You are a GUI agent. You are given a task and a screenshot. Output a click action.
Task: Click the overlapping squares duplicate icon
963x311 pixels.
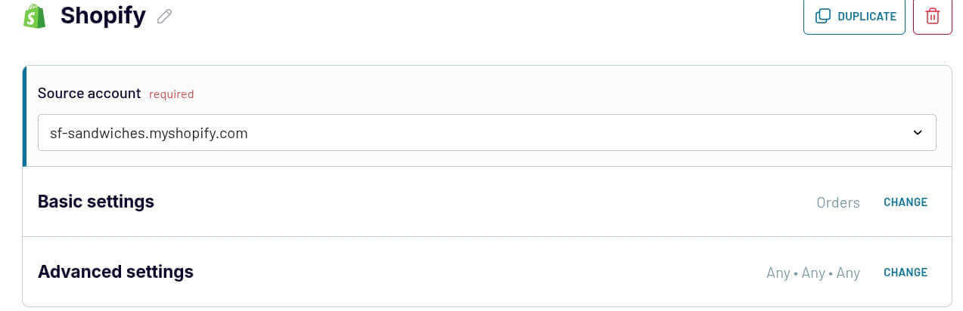pyautogui.click(x=822, y=17)
